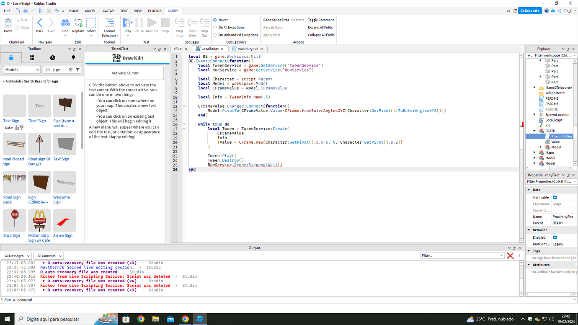Click the Expand All Folds button

(320, 27)
